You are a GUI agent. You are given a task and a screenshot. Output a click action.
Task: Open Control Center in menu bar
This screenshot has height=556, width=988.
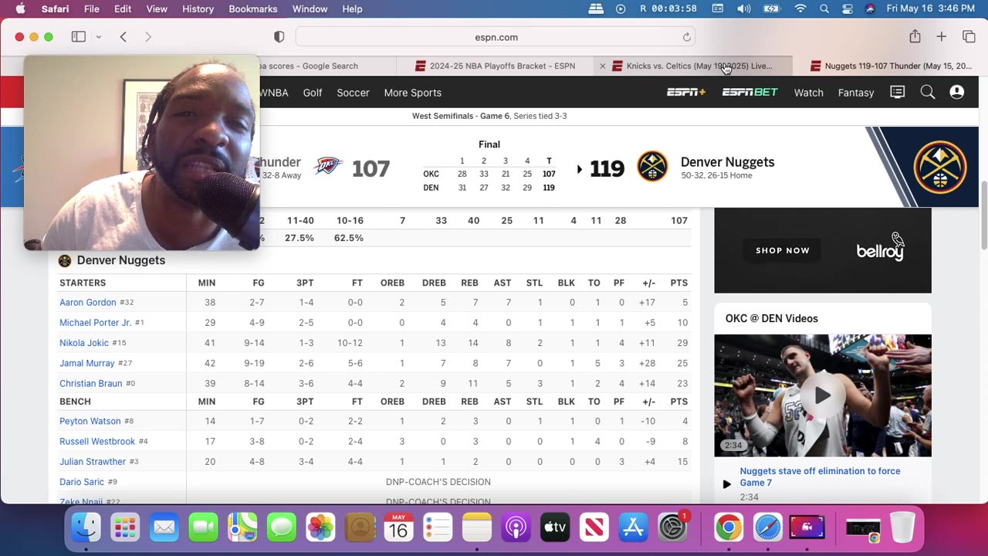coord(848,8)
